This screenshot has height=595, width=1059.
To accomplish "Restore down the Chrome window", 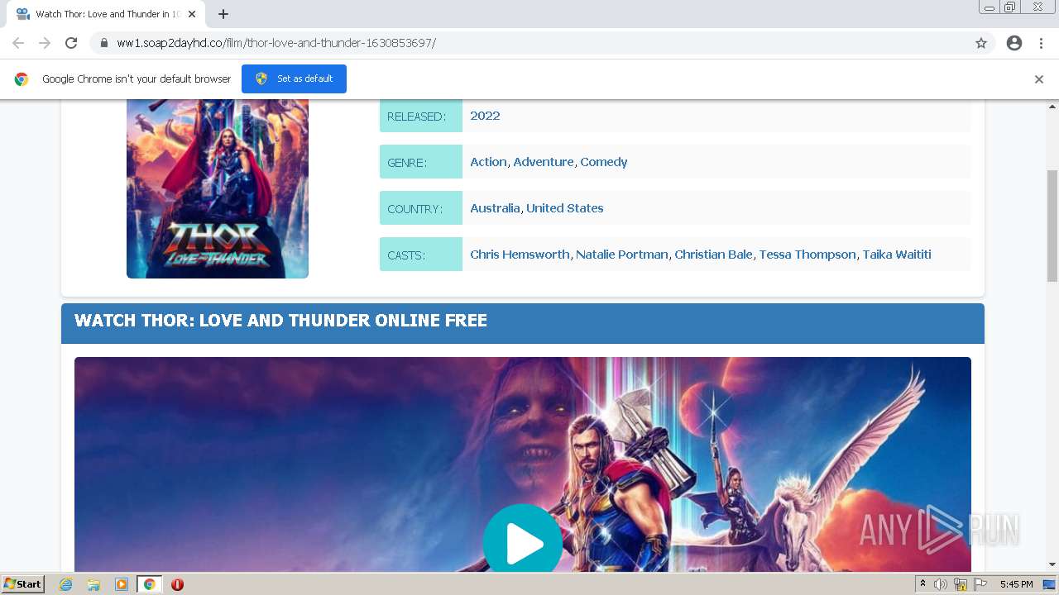I will click(x=1010, y=7).
